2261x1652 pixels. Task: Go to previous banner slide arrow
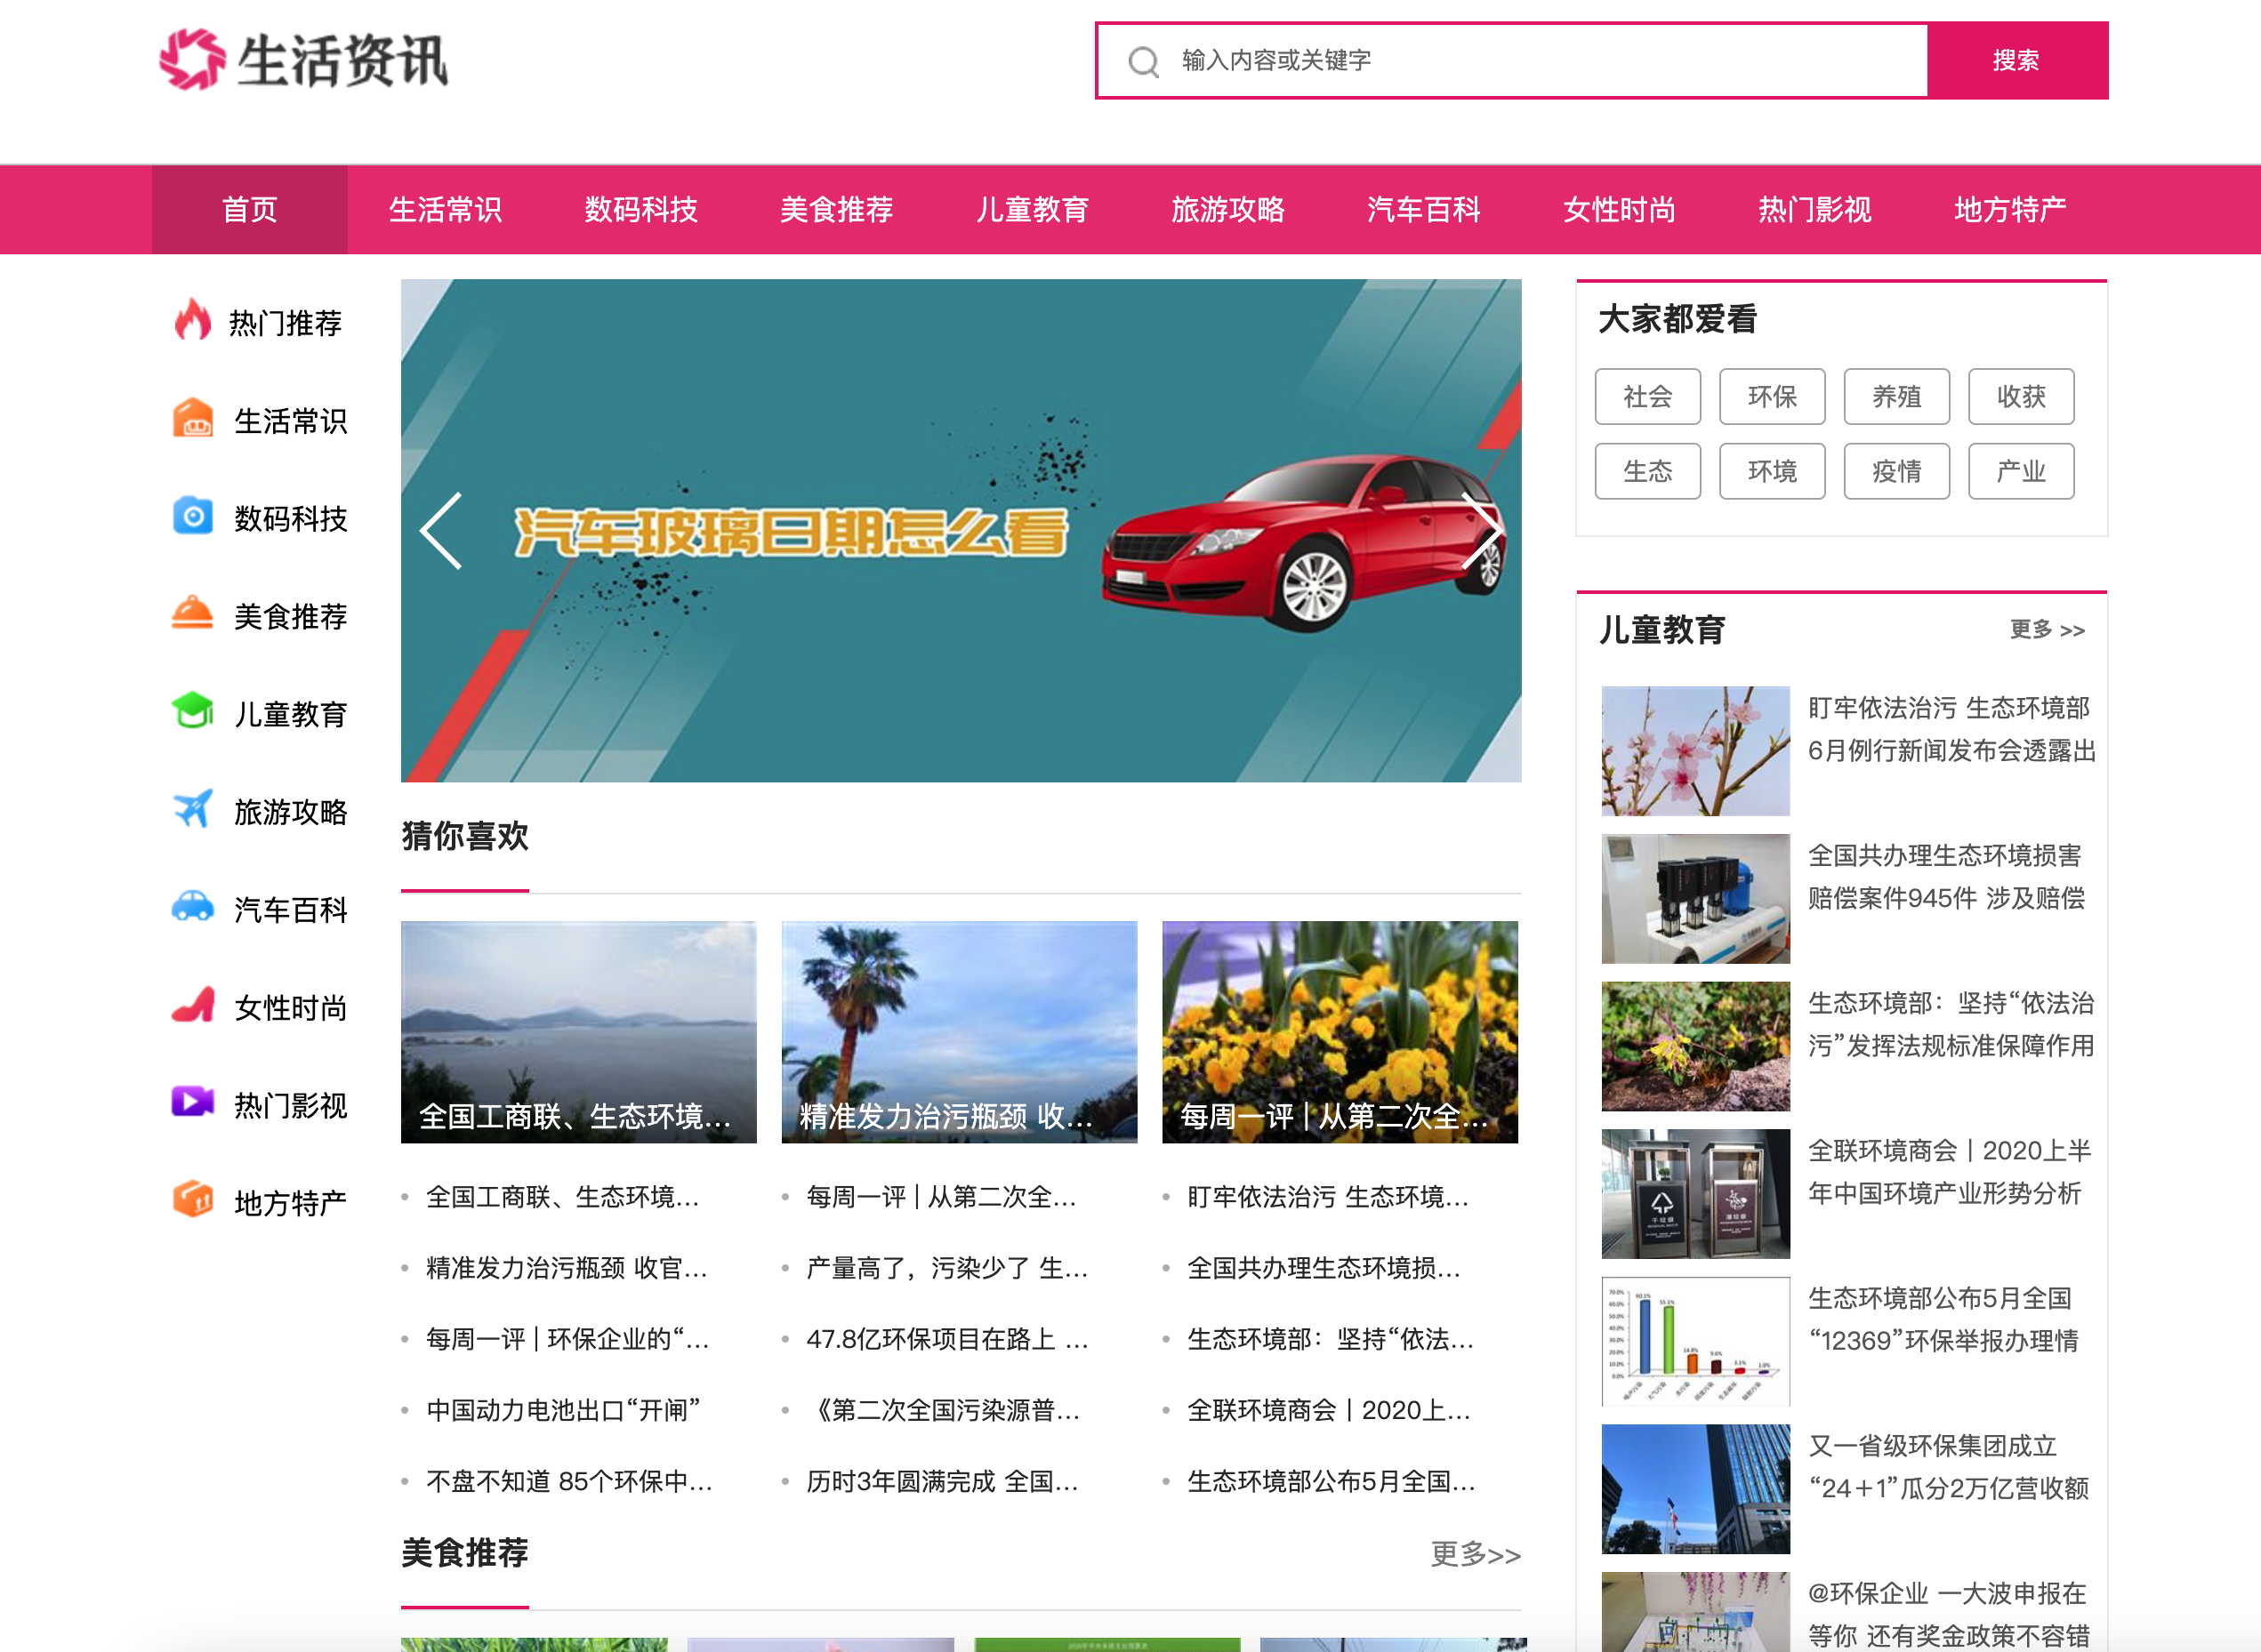click(x=441, y=531)
